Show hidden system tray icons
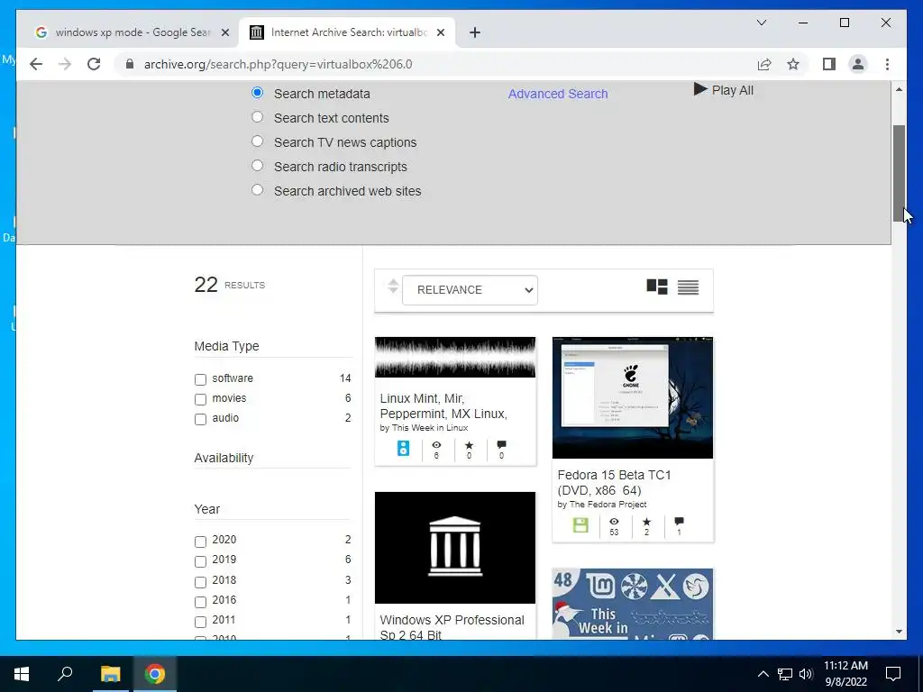This screenshot has height=692, width=923. coord(763,674)
